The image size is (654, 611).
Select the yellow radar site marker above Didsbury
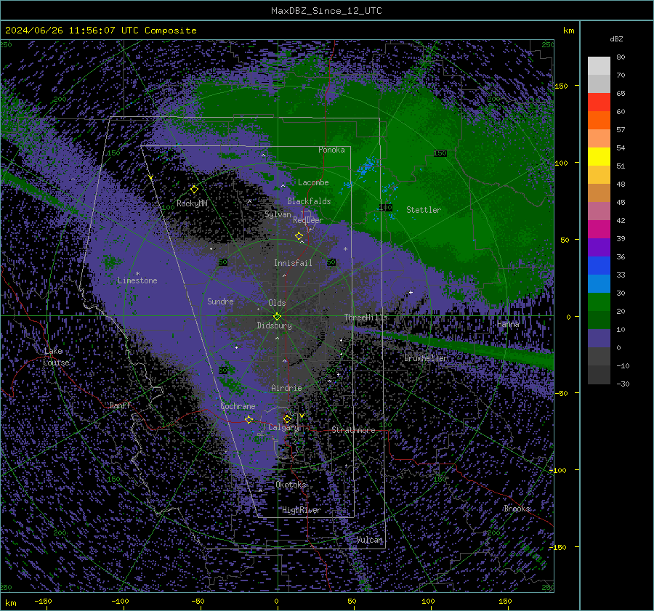(x=277, y=317)
